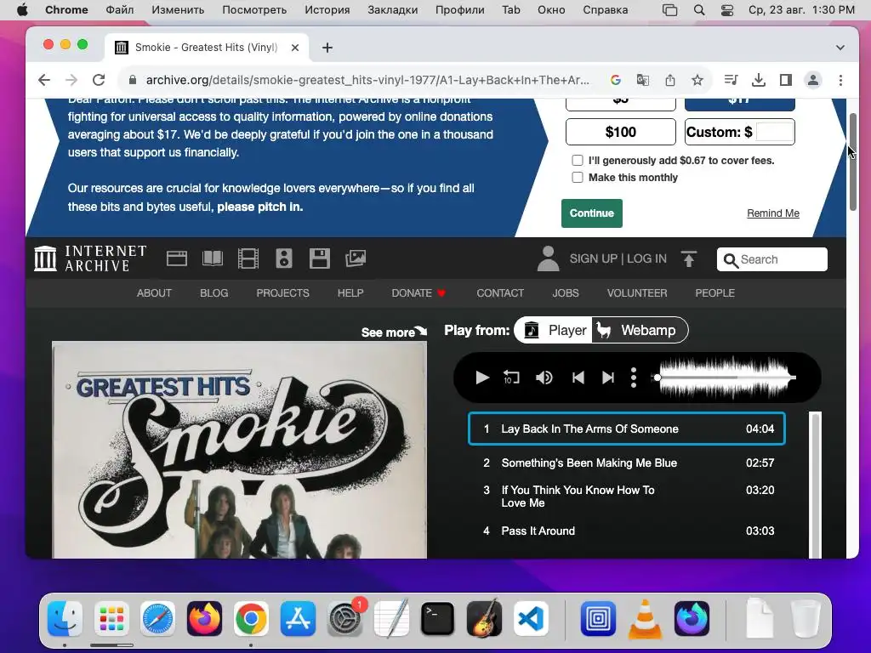
Task: Click the user avatar icon
Action: 548,258
